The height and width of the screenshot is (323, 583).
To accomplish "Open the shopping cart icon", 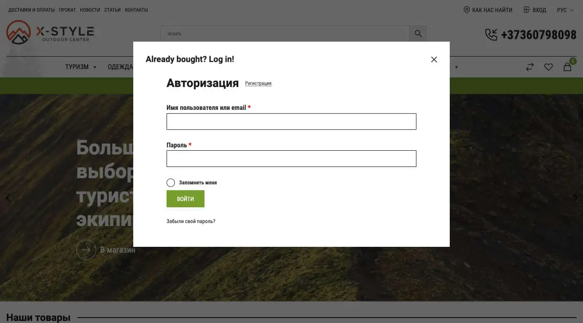I will [x=568, y=67].
